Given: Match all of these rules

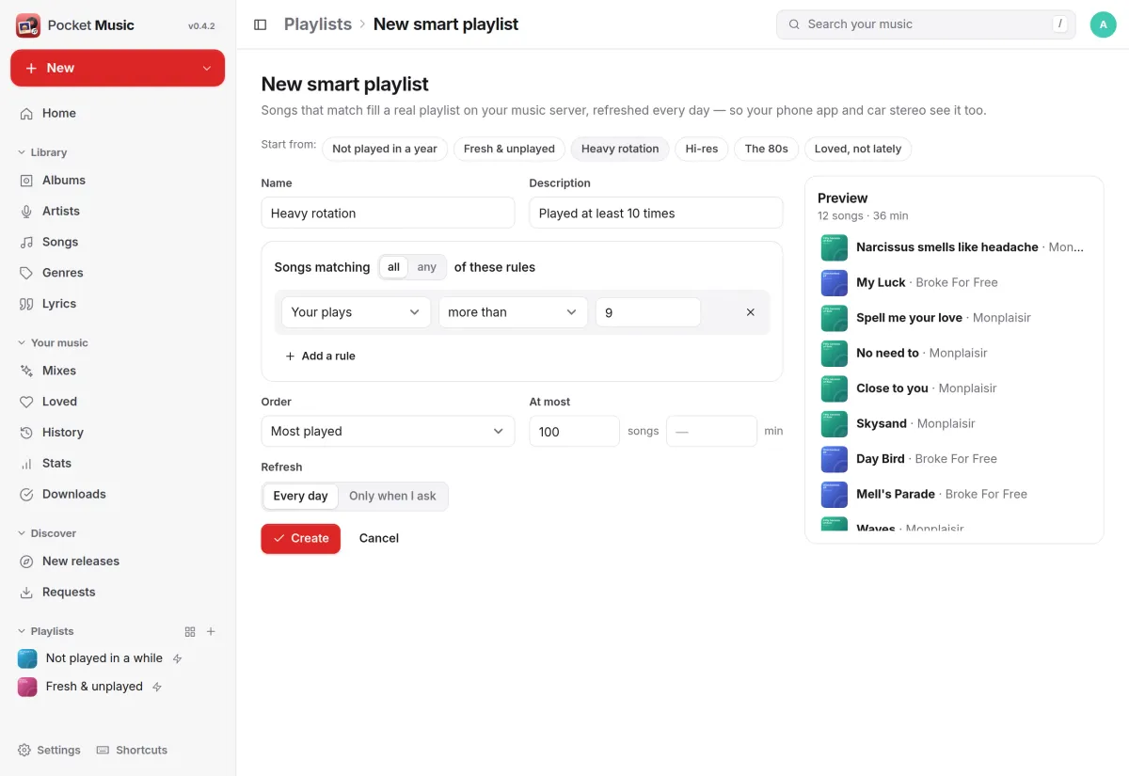Looking at the screenshot, I should pos(393,267).
